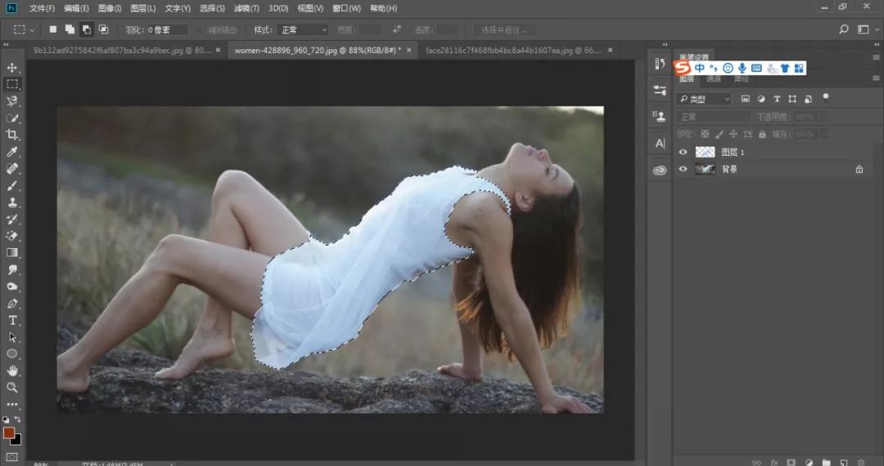Choose New Selection mode
Screen dimensions: 884x466
52,29
